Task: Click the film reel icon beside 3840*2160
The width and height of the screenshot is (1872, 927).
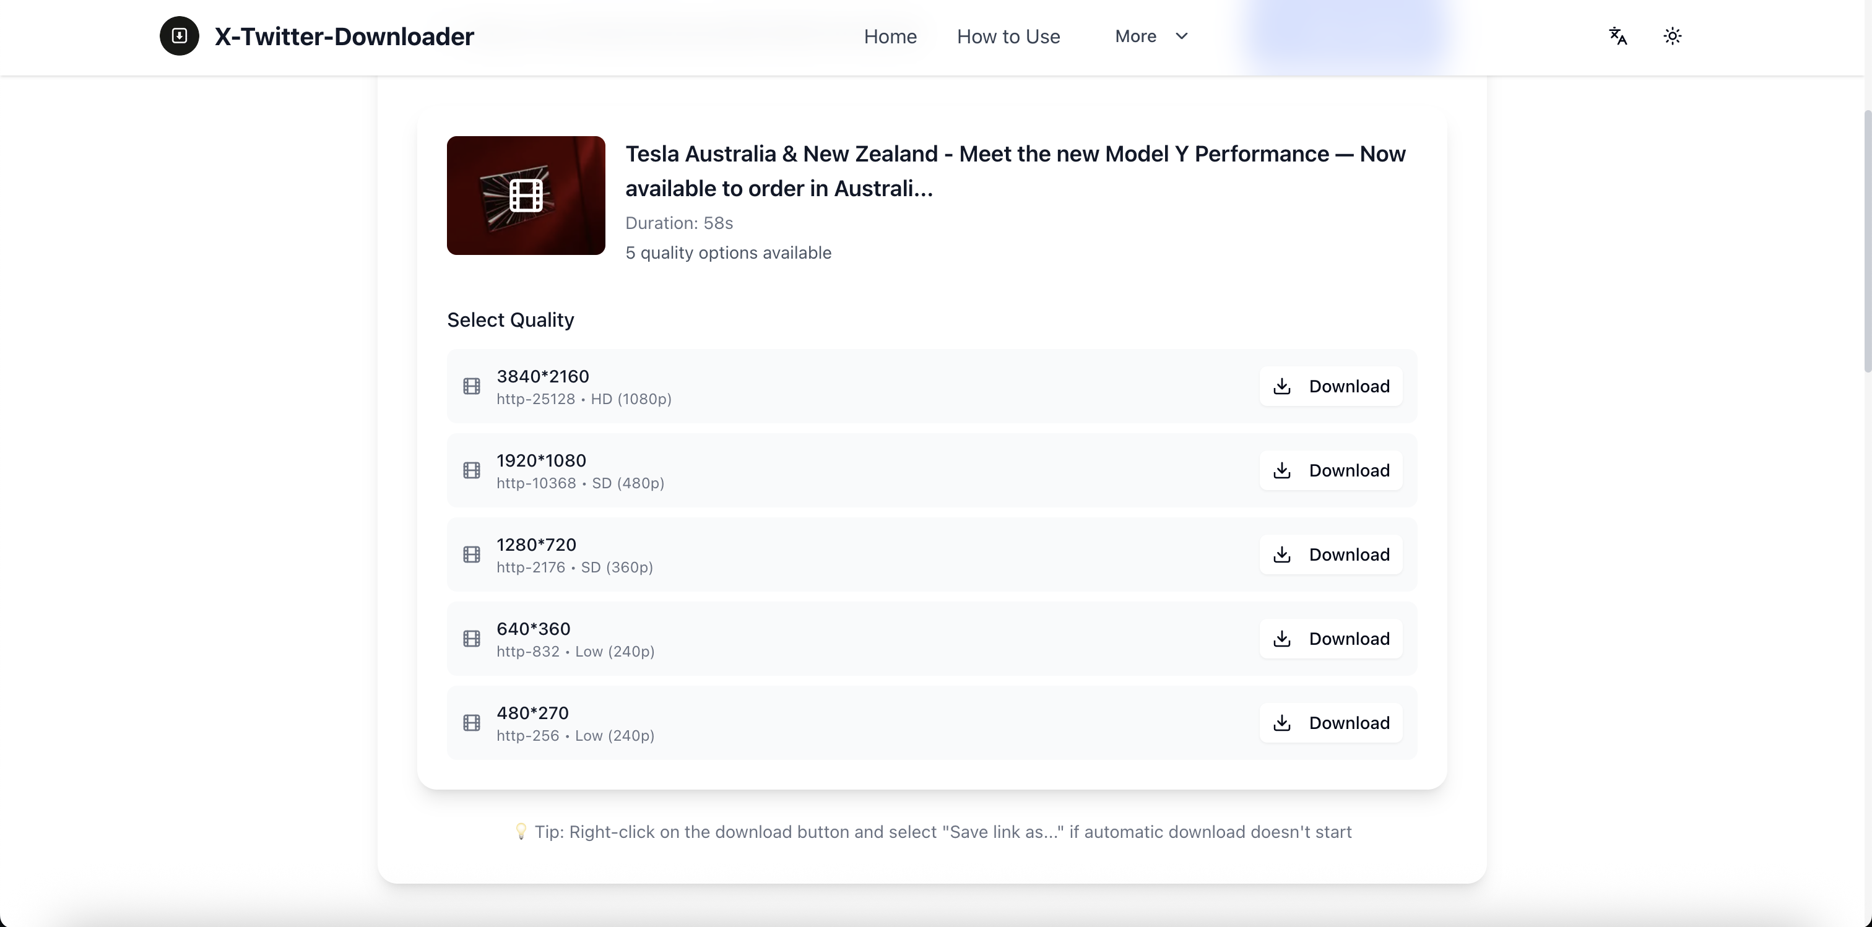Action: click(472, 386)
